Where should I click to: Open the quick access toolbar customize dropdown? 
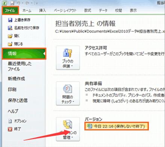click(36, 3)
